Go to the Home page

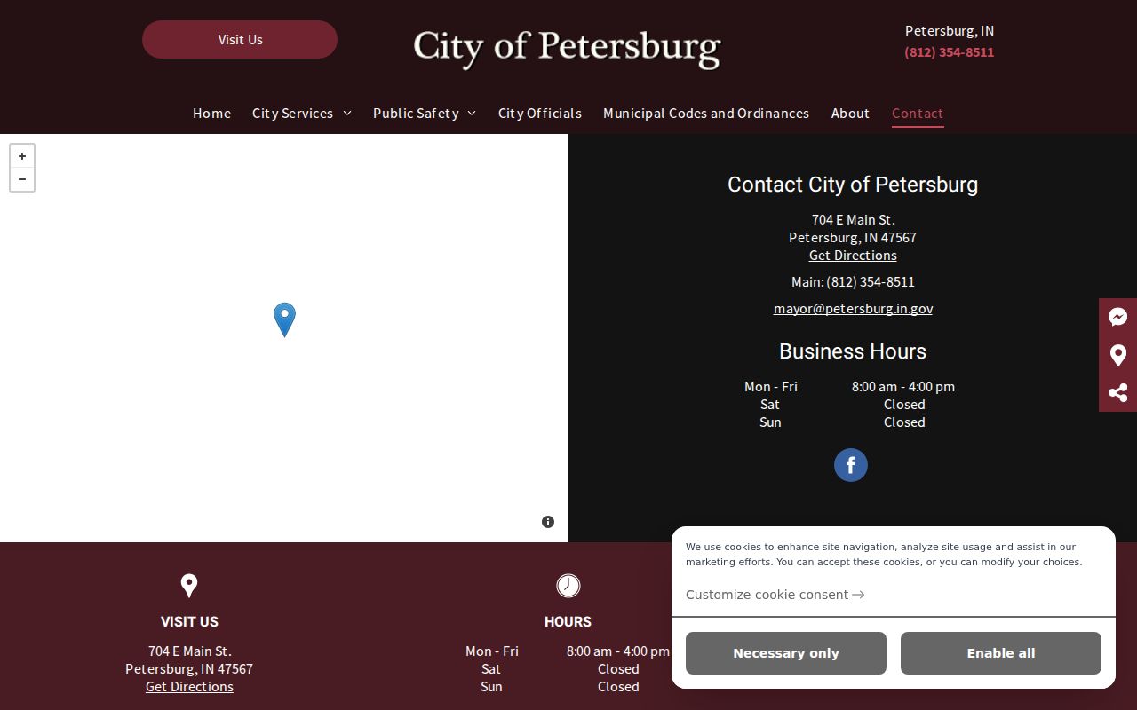(211, 114)
